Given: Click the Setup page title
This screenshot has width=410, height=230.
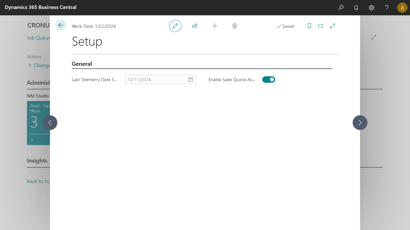Looking at the screenshot, I should (x=87, y=42).
